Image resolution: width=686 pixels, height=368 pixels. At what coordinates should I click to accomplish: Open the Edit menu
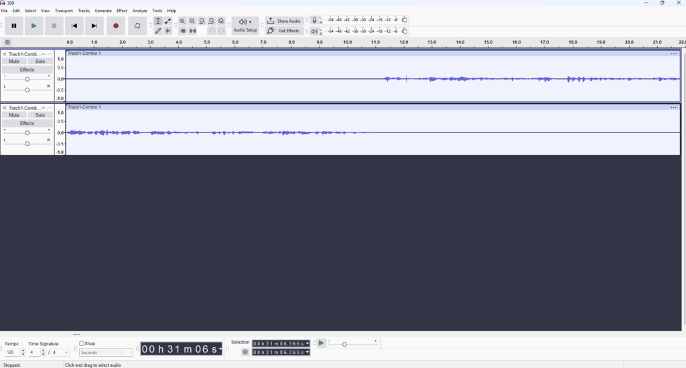[16, 11]
